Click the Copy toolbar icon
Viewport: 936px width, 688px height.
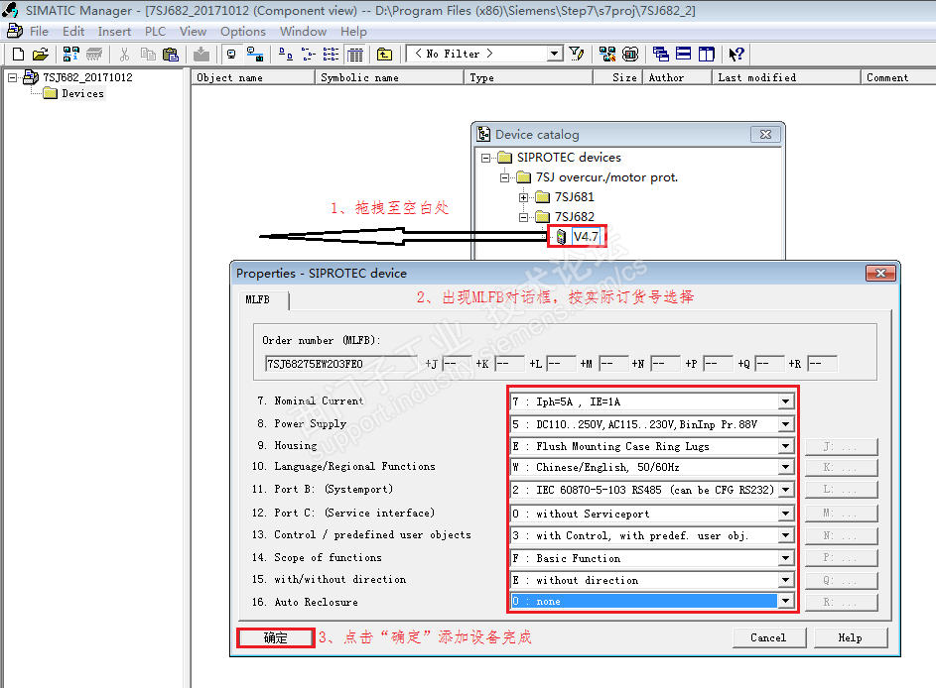coord(148,55)
